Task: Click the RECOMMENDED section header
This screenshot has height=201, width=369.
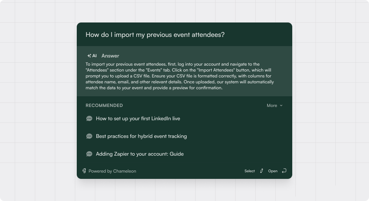Action: click(x=104, y=105)
